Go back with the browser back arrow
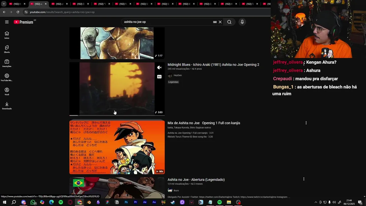Image resolution: width=366 pixels, height=206 pixels. [4, 12]
